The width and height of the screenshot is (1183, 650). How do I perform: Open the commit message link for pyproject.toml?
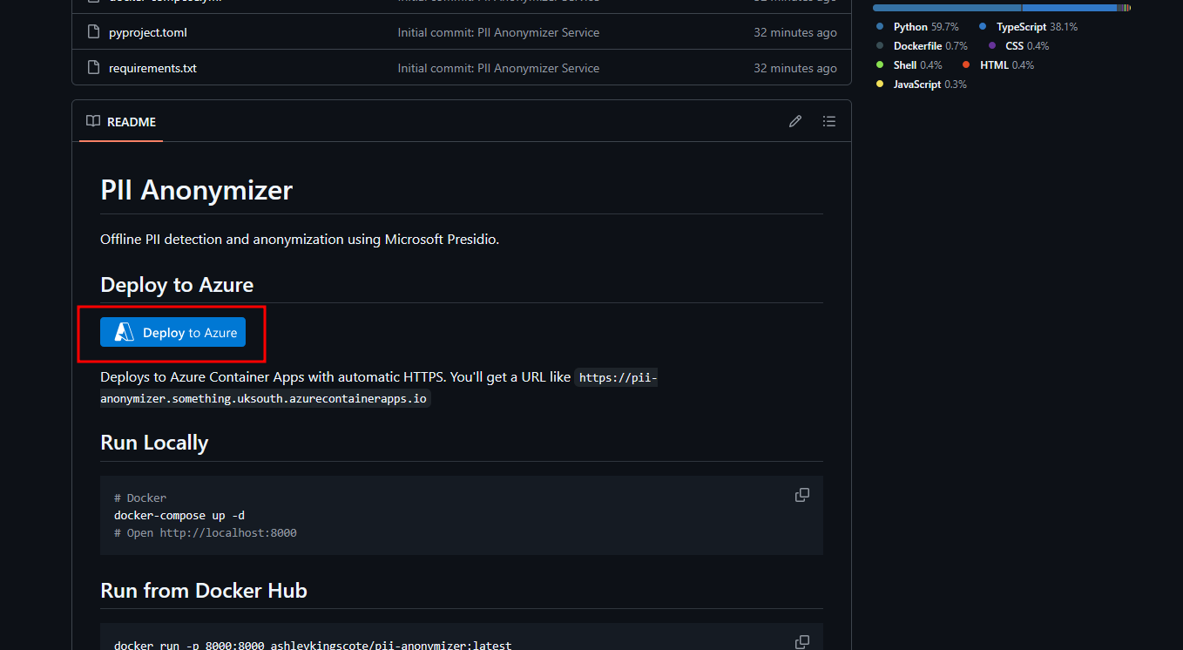coord(498,32)
